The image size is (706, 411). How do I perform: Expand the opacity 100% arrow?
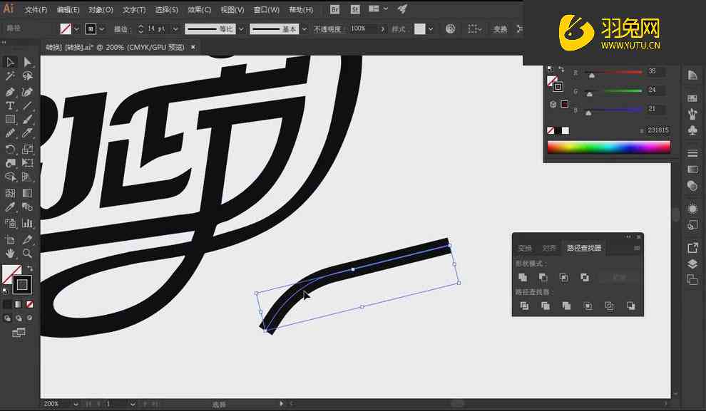coord(383,28)
